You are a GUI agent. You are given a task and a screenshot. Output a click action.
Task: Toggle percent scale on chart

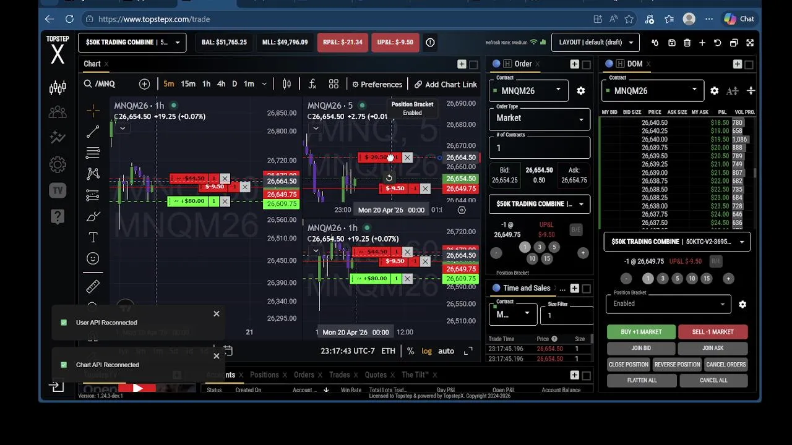point(410,351)
